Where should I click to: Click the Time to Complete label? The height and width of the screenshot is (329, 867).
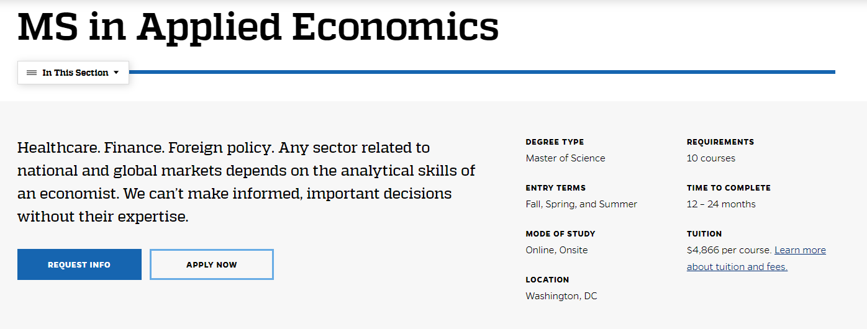pos(729,188)
